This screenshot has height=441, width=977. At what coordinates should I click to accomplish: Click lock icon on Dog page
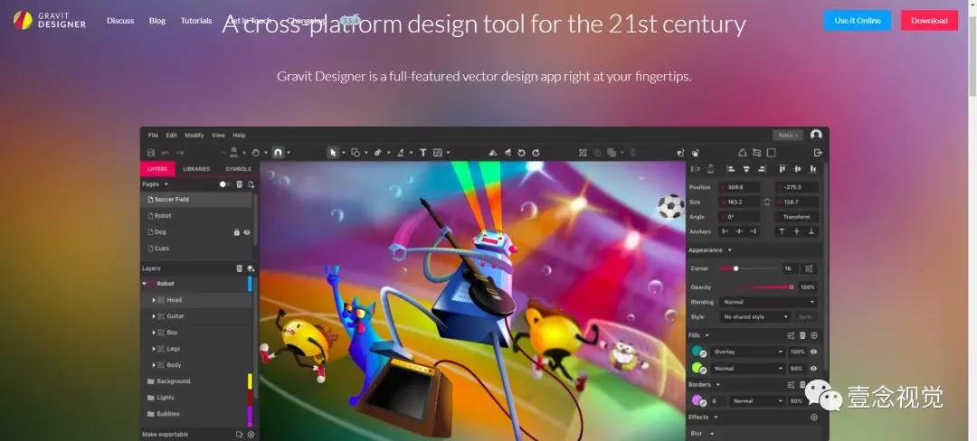coord(236,232)
